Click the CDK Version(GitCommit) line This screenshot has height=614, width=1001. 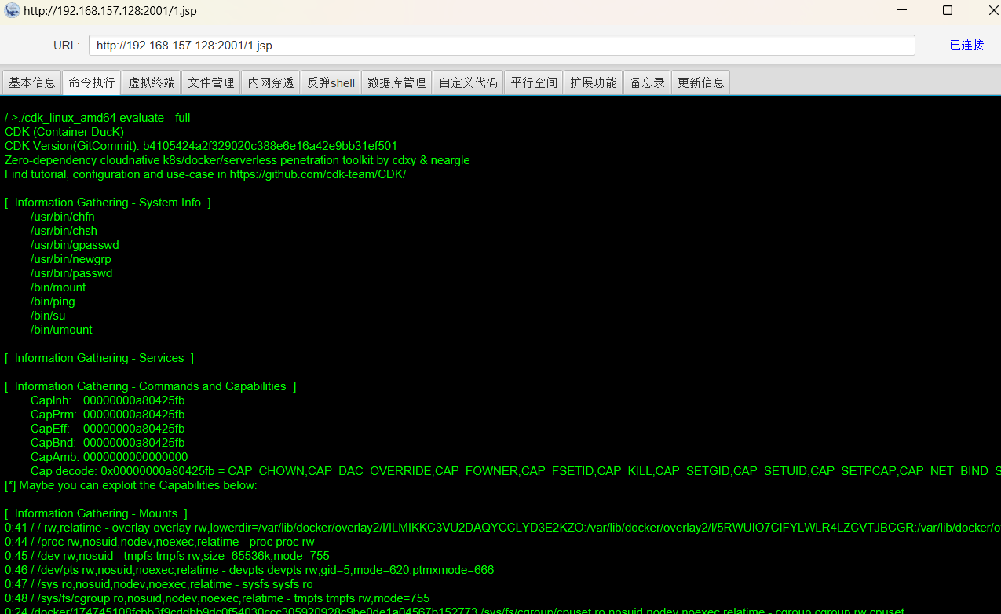(201, 146)
